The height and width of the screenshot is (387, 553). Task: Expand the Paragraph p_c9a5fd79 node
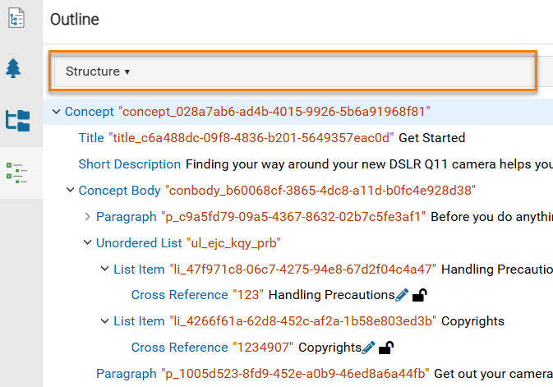pos(87,217)
